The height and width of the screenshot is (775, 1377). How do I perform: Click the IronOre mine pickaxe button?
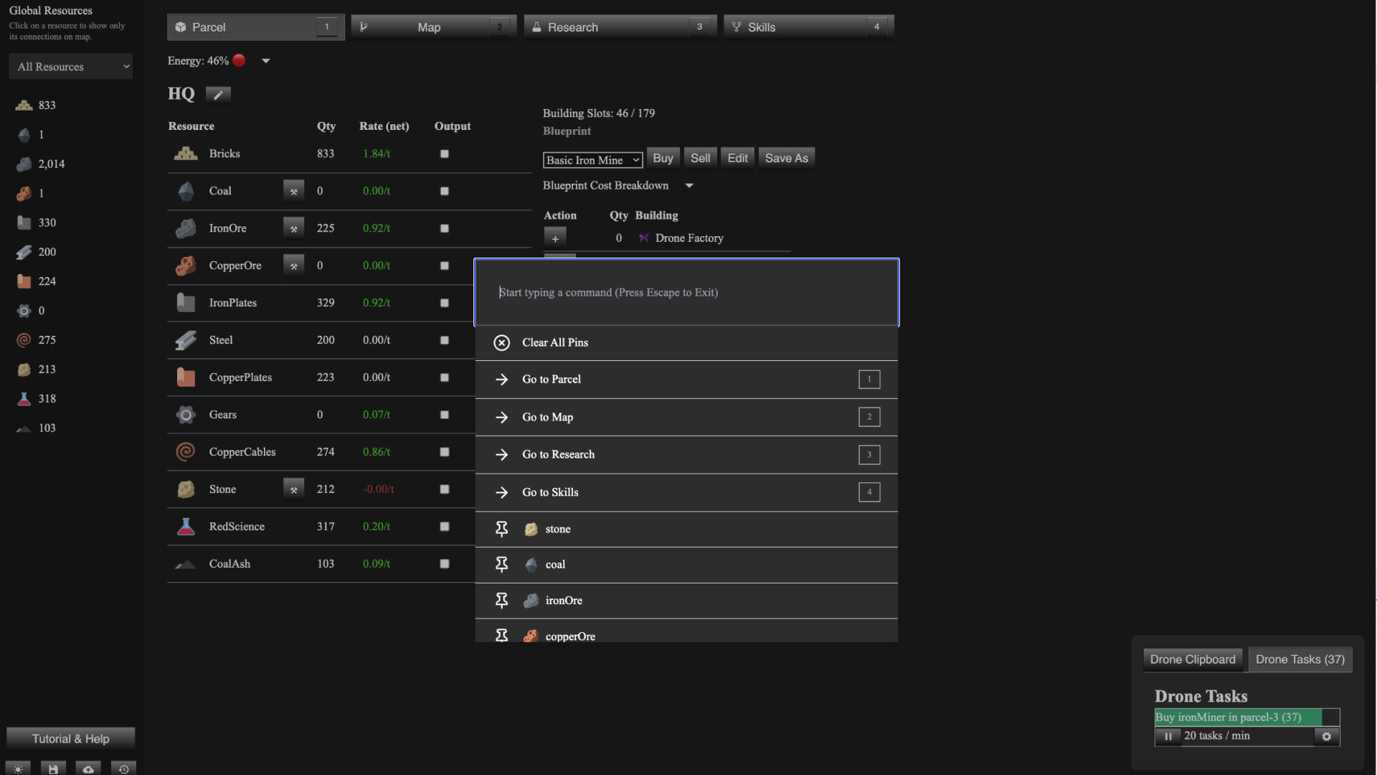(x=293, y=228)
